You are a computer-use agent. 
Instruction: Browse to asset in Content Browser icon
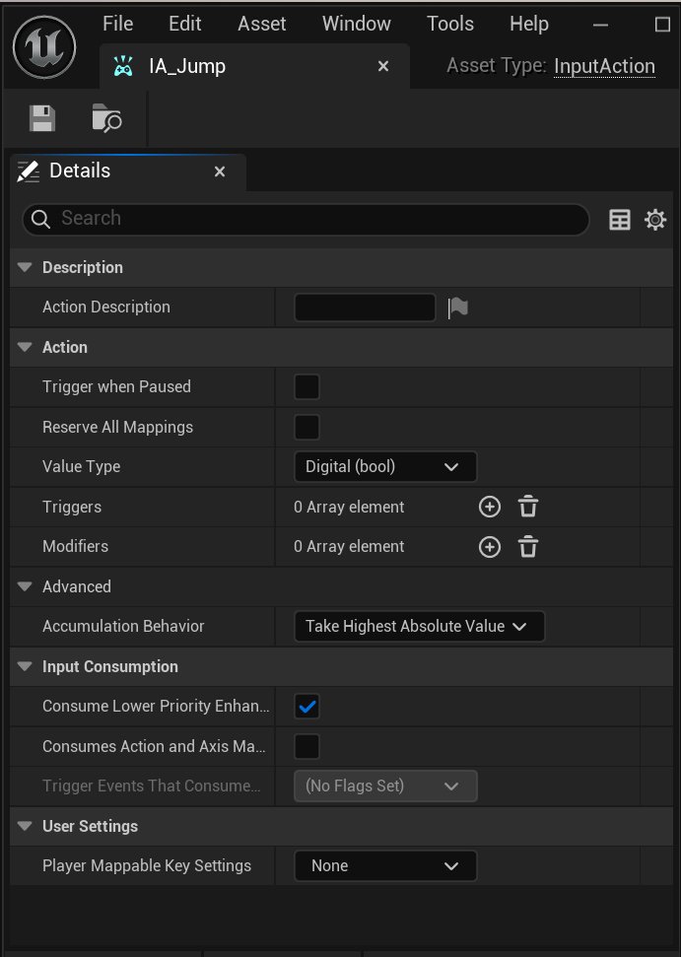point(106,118)
